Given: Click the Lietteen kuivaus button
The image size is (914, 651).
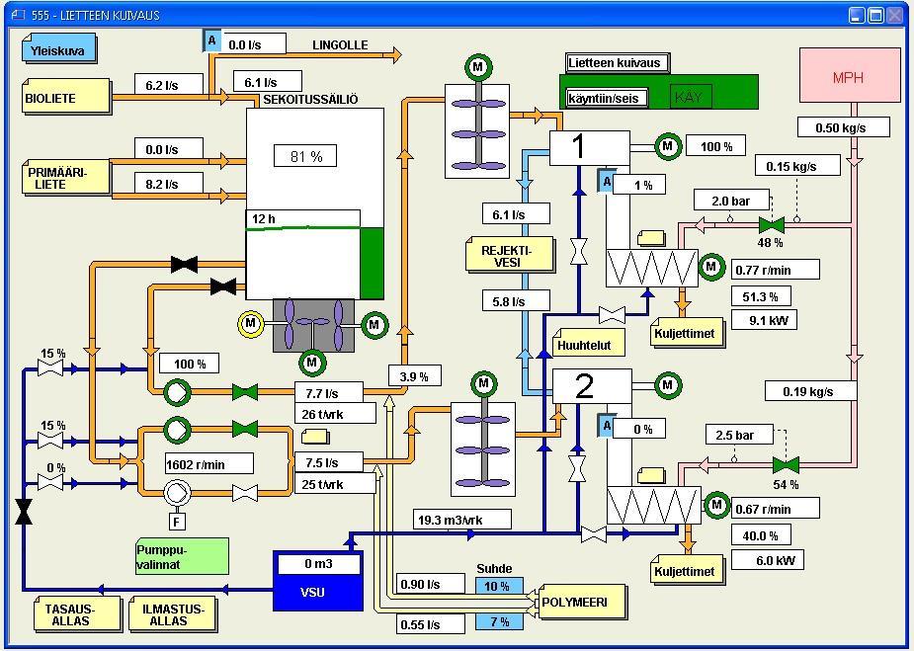Looking at the screenshot, I should [618, 63].
